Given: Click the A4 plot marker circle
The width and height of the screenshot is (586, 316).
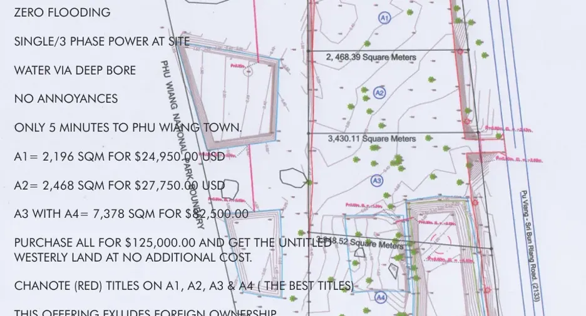Looking at the screenshot, I should [381, 297].
